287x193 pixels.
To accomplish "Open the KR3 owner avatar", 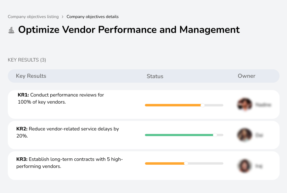I will pyautogui.click(x=244, y=166).
